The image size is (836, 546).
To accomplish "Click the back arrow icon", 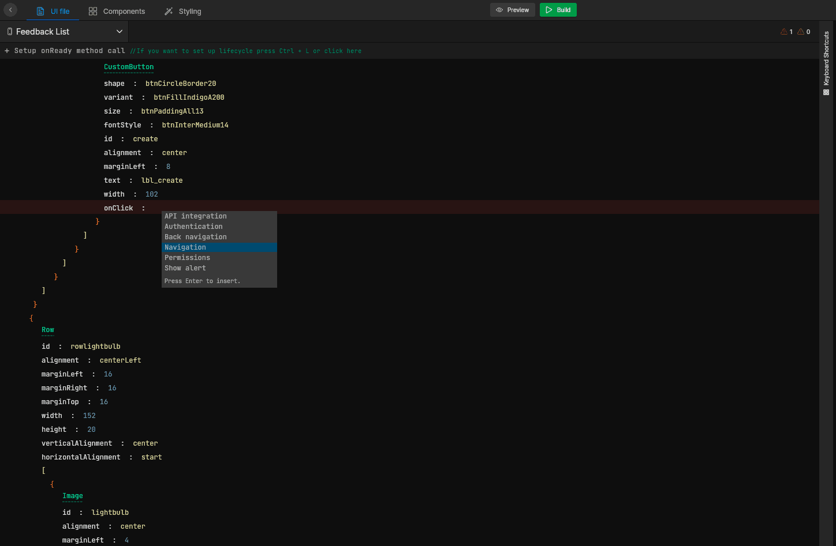I will click(x=10, y=10).
